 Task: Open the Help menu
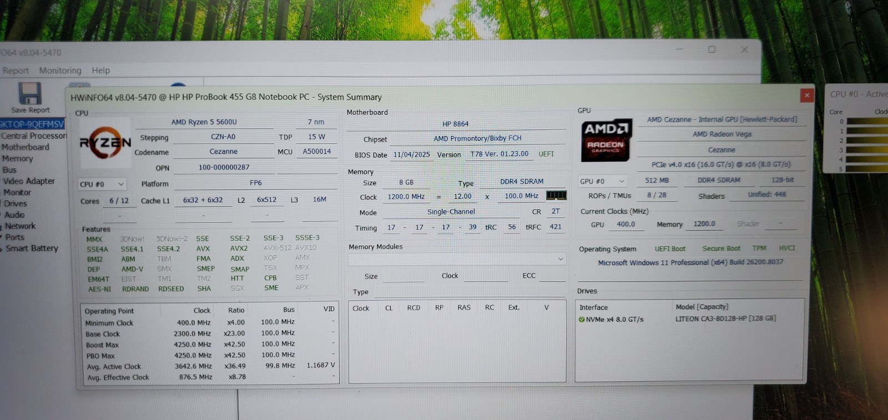point(101,70)
